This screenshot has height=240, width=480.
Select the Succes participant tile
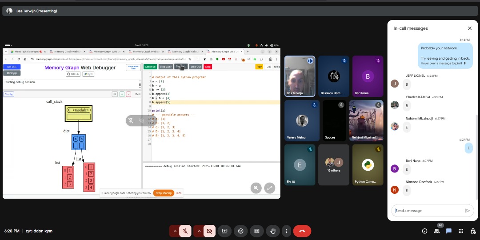coord(334,120)
